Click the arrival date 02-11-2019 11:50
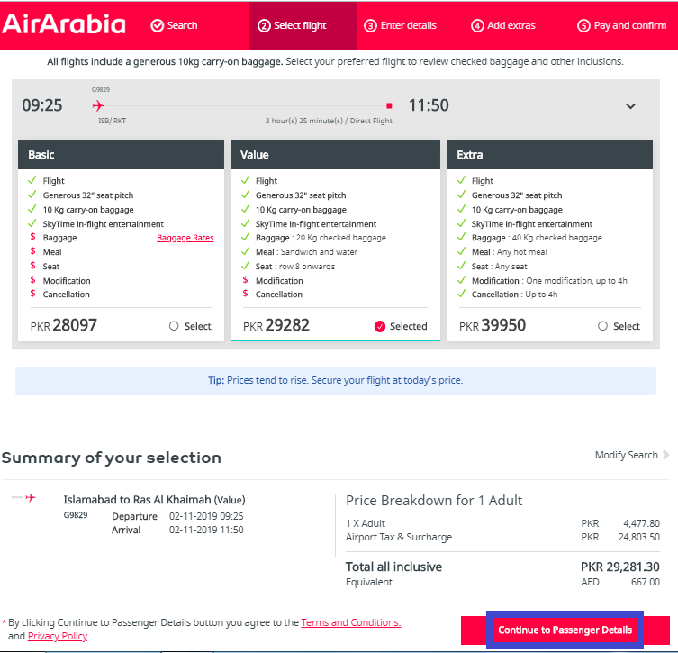678x653 pixels. coord(206,530)
